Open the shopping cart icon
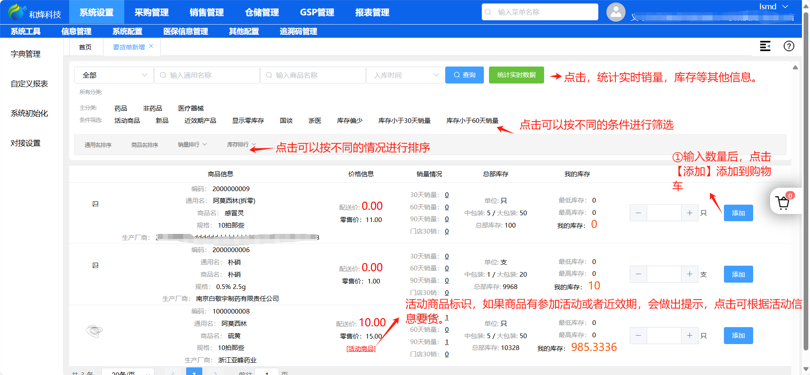The width and height of the screenshot is (810, 375). [x=783, y=203]
